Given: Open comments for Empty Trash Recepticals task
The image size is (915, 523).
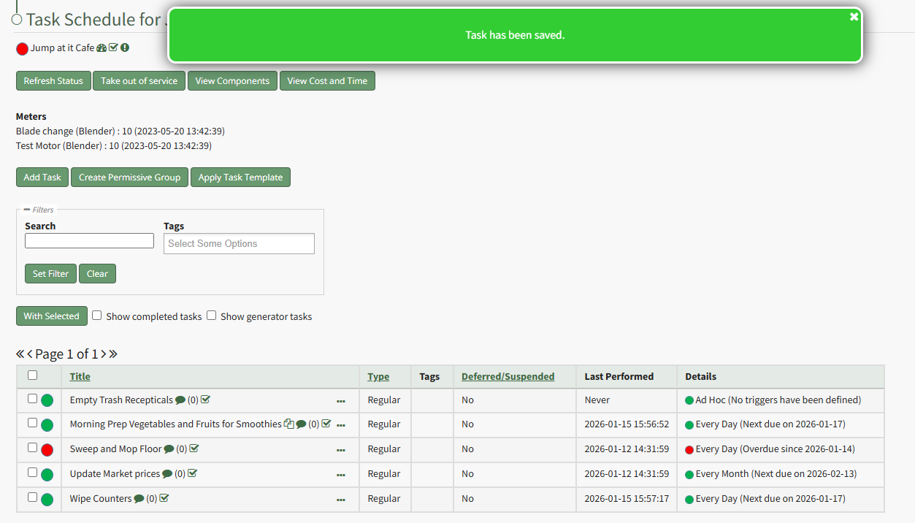Looking at the screenshot, I should tap(180, 400).
